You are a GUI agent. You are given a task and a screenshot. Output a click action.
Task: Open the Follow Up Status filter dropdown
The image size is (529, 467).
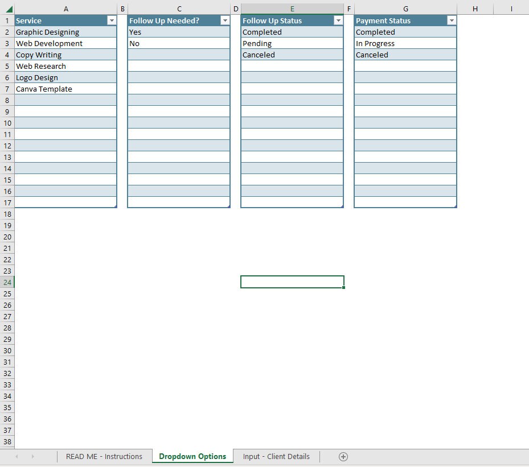339,20
